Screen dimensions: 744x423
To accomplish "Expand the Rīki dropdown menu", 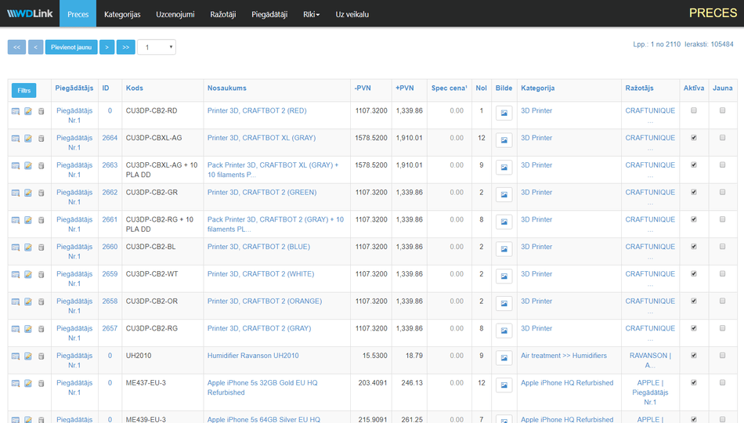I will [x=311, y=14].
